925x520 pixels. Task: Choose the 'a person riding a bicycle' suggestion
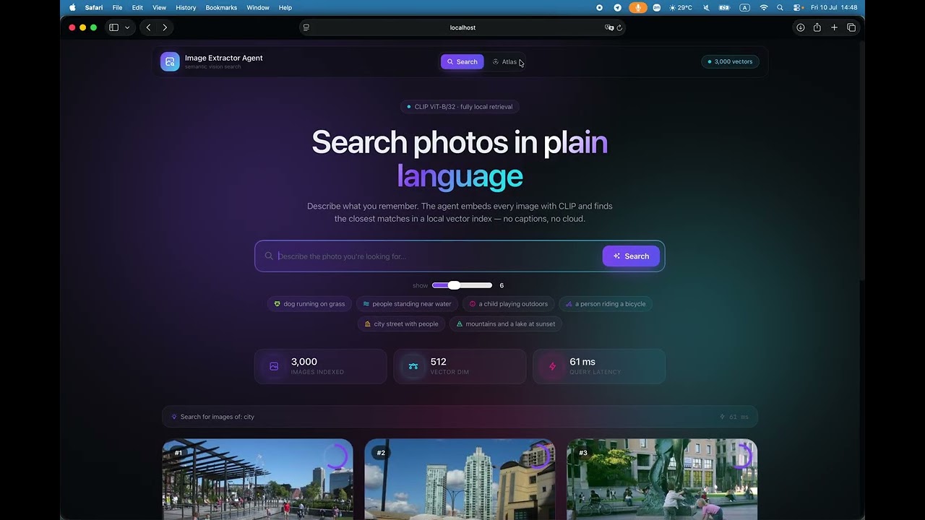pyautogui.click(x=606, y=304)
